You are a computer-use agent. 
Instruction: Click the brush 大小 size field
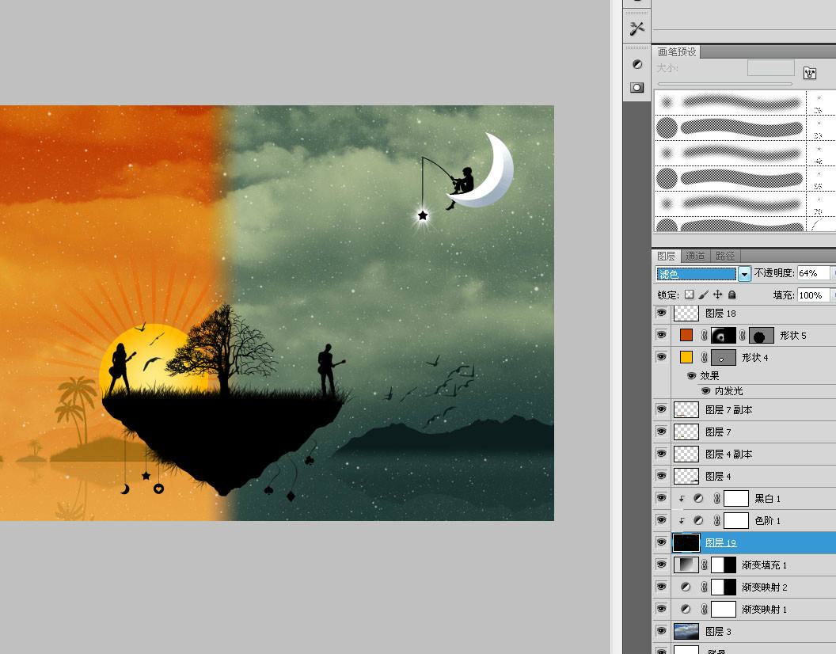[x=771, y=68]
